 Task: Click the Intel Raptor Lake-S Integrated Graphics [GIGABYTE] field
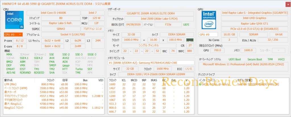click(x=255, y=13)
